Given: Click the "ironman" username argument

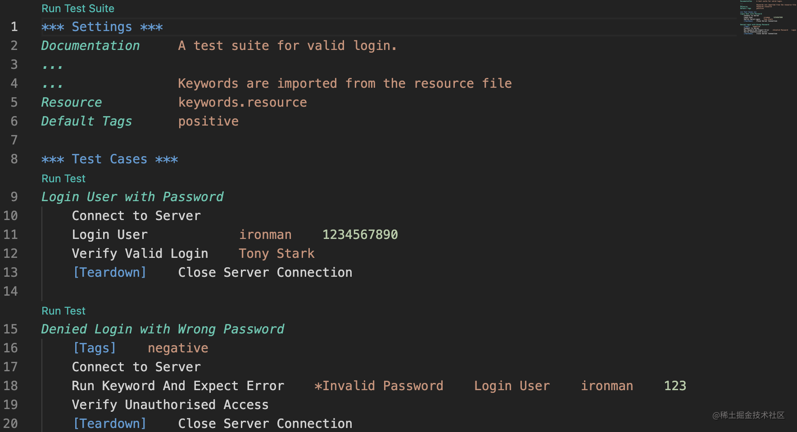Looking at the screenshot, I should [265, 234].
